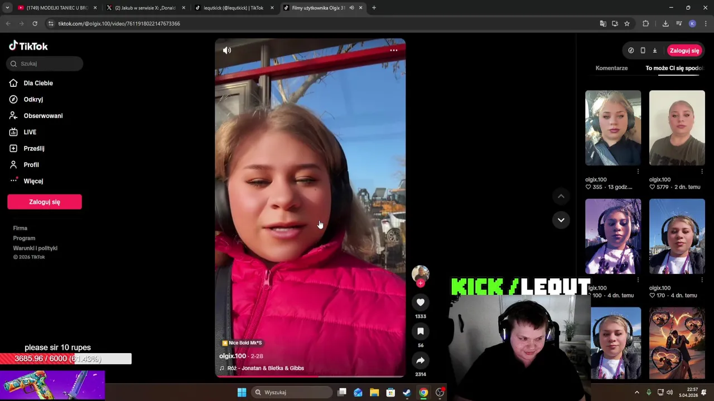Switch to the Jakub w serwisie X tab
The width and height of the screenshot is (714, 401).
coord(145,8)
